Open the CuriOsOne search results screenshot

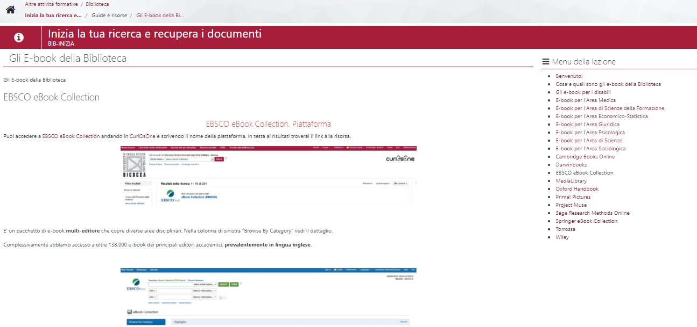coord(268,176)
